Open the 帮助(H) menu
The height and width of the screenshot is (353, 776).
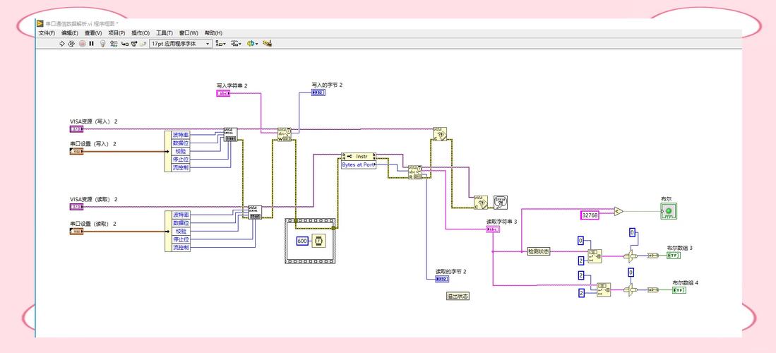(213, 33)
